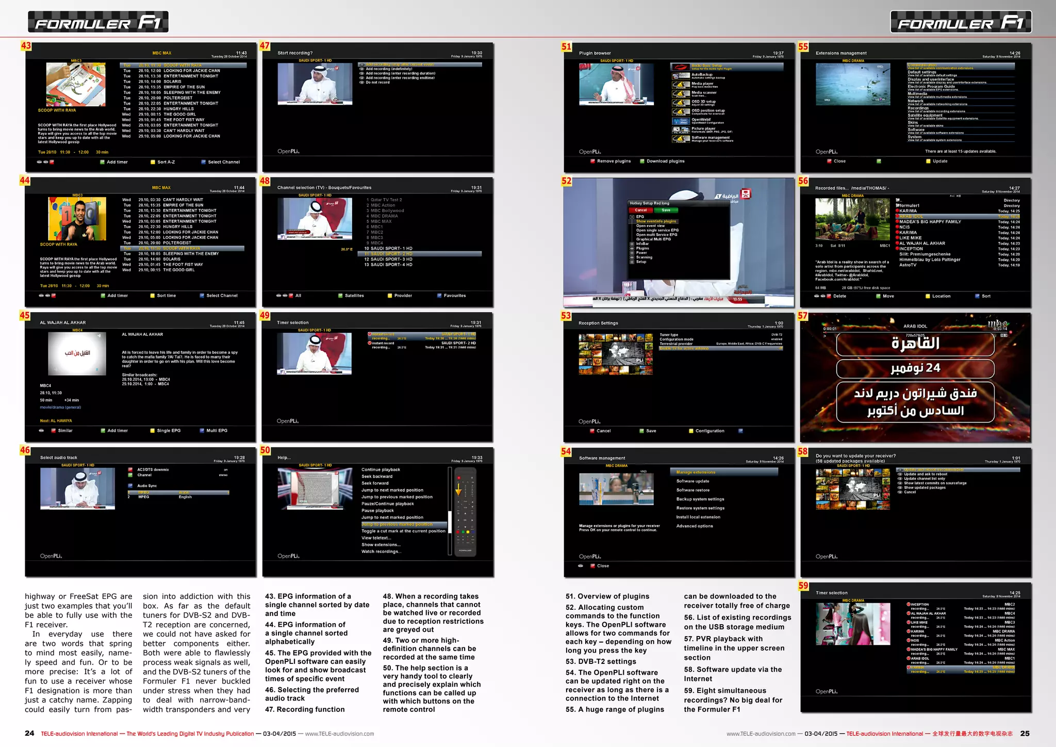Open the Skins category in Extensions management
1056x747 pixels.
[x=961, y=124]
